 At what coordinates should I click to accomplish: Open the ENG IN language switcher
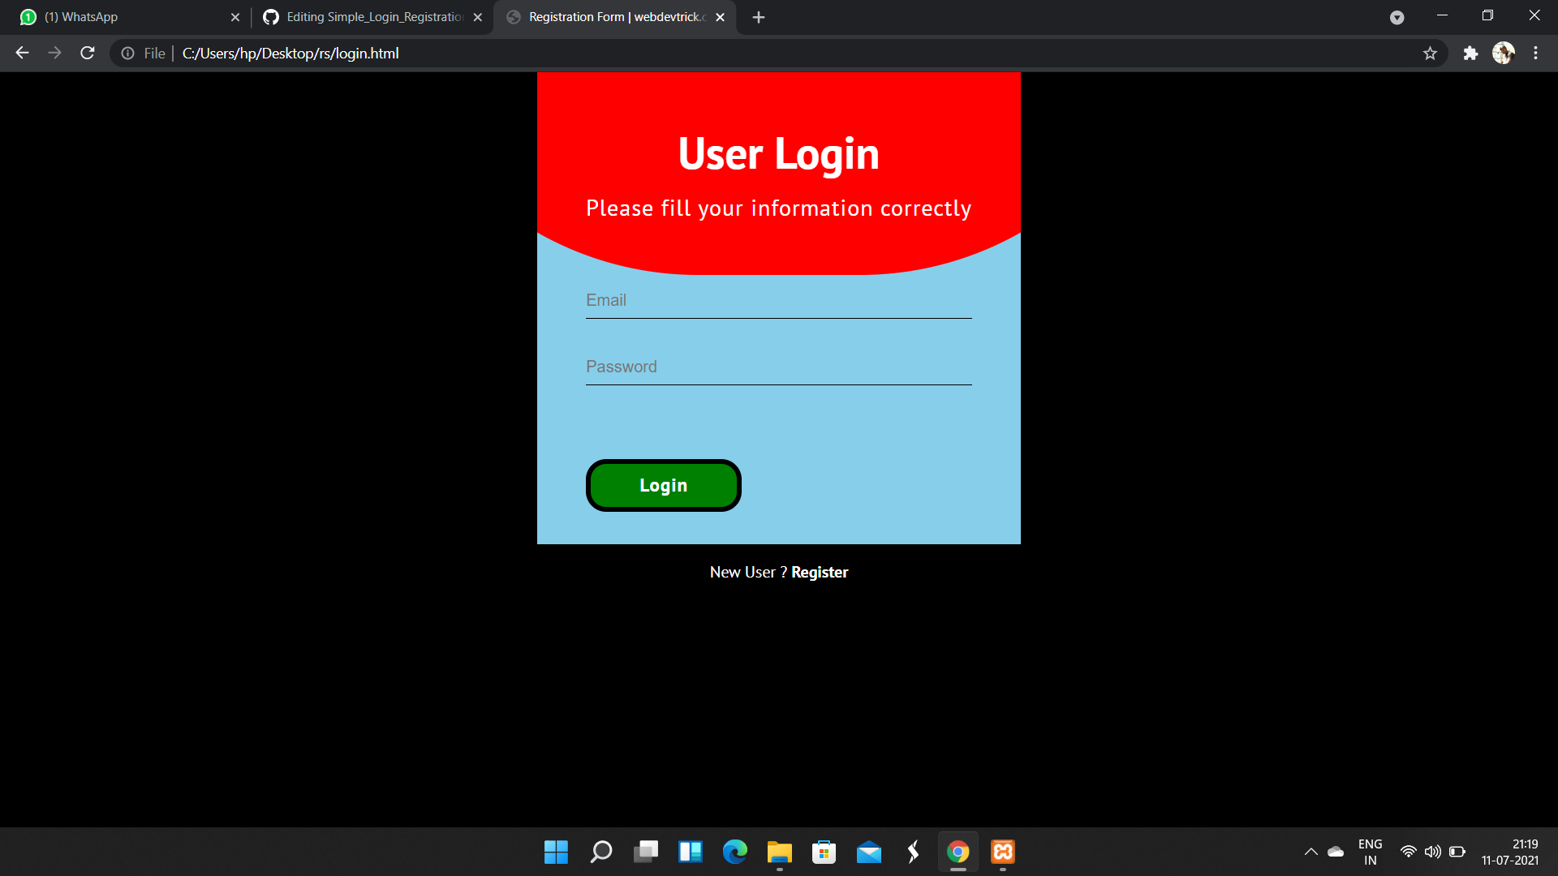tap(1370, 852)
